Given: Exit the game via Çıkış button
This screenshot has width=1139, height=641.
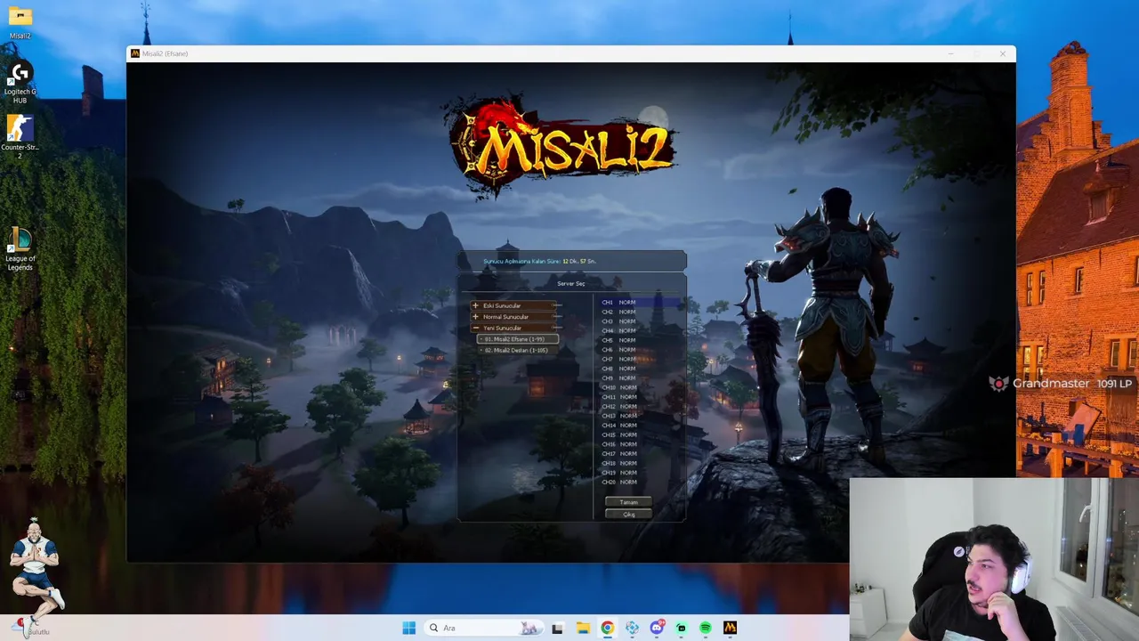Looking at the screenshot, I should pyautogui.click(x=628, y=514).
